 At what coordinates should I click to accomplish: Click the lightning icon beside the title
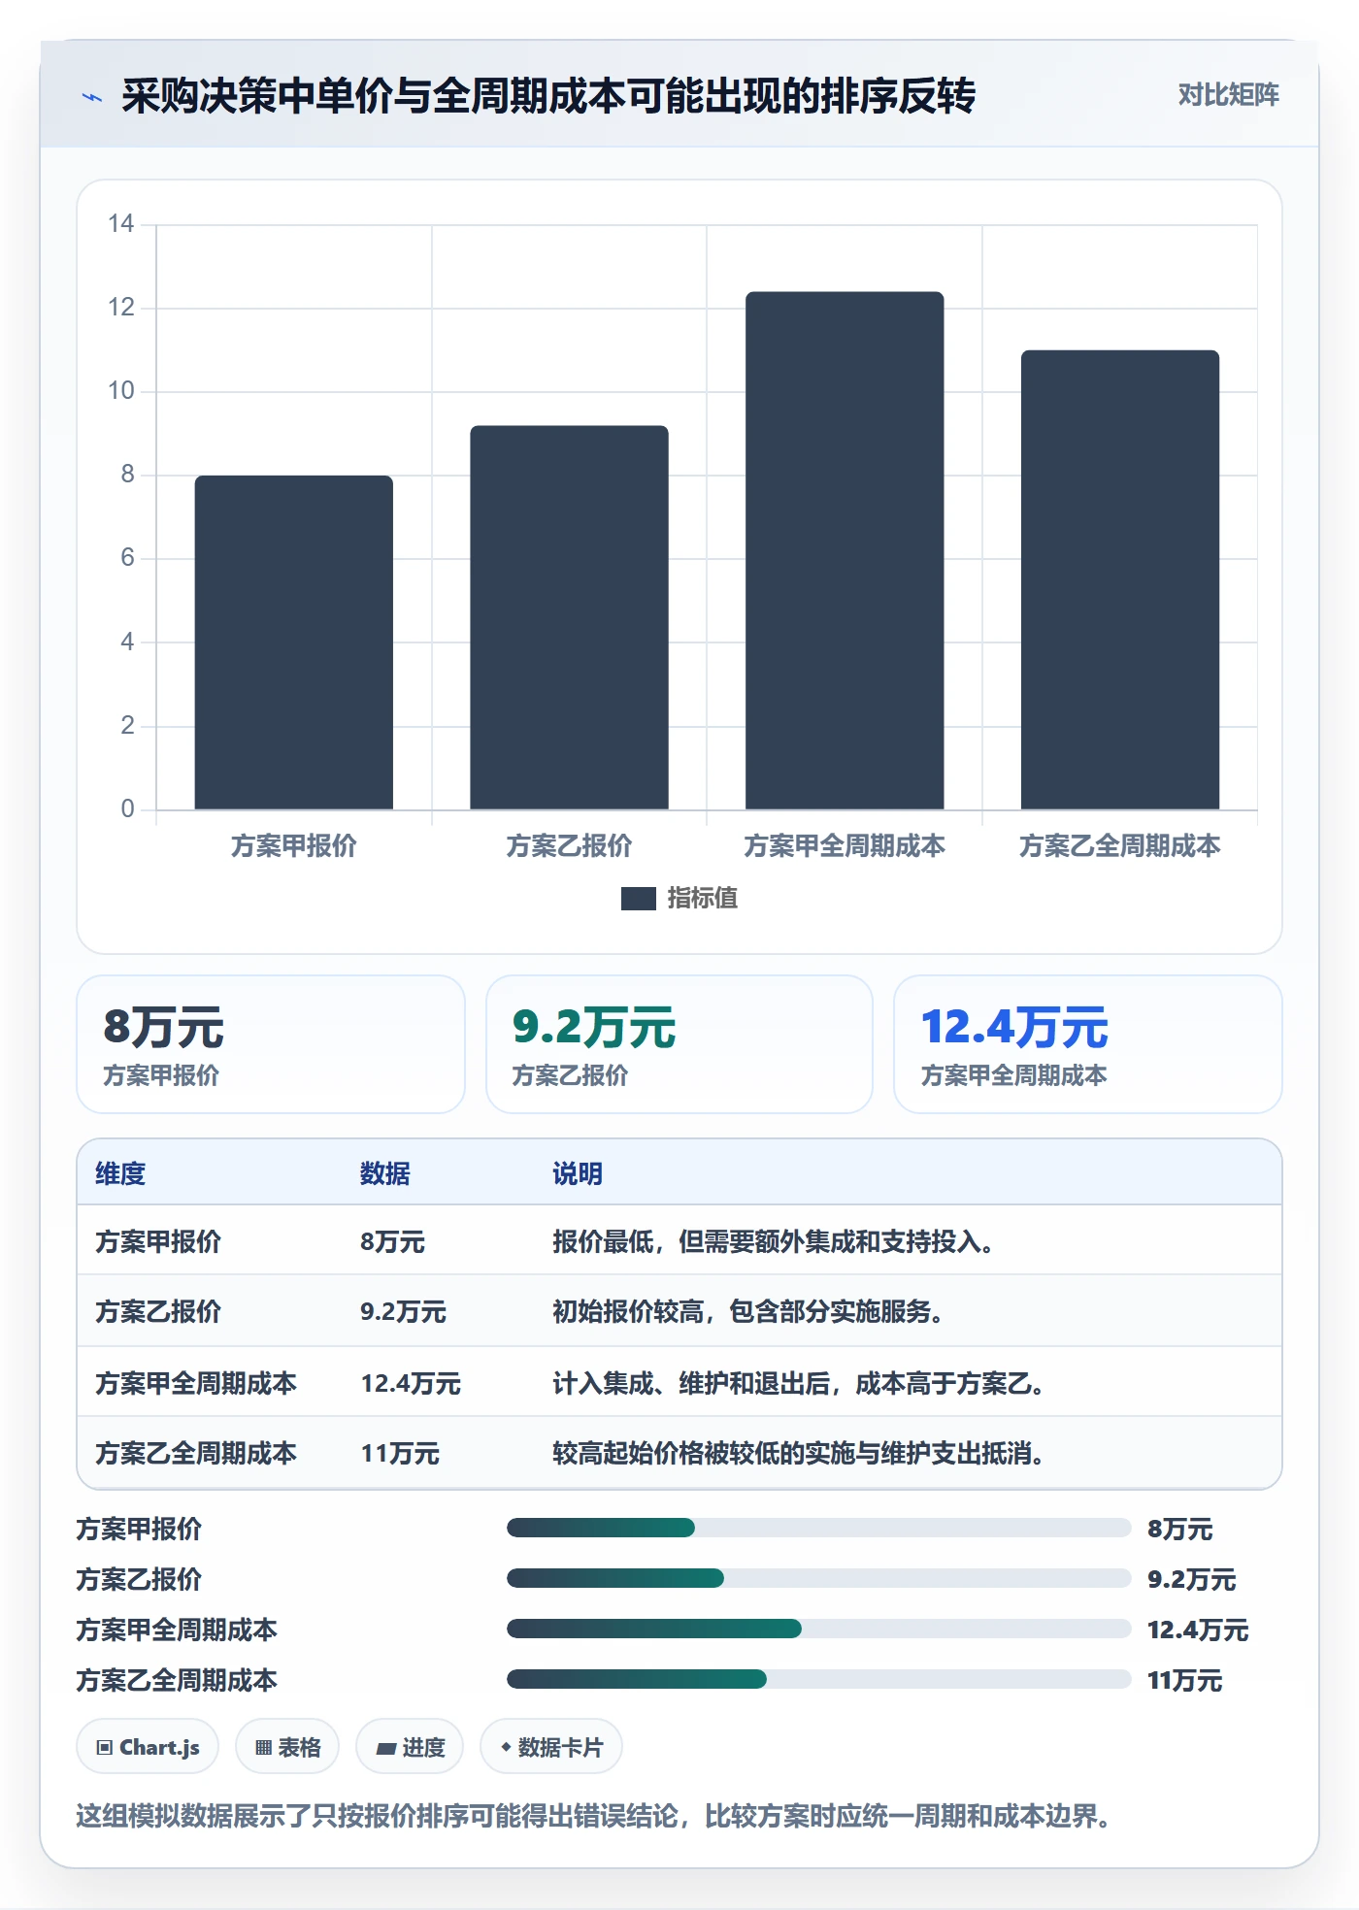click(x=92, y=97)
